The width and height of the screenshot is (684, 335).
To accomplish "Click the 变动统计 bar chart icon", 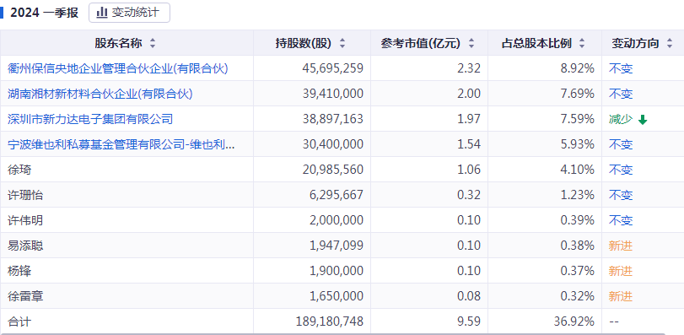I will coord(102,13).
